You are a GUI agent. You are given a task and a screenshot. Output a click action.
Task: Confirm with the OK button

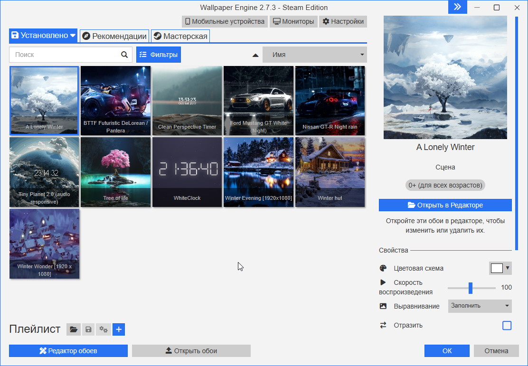[x=447, y=351]
